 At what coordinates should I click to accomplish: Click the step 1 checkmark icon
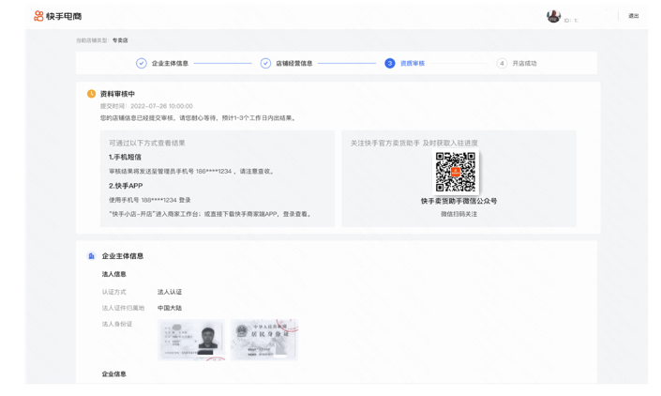point(142,64)
